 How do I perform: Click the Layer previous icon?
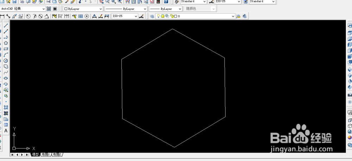[245, 16]
